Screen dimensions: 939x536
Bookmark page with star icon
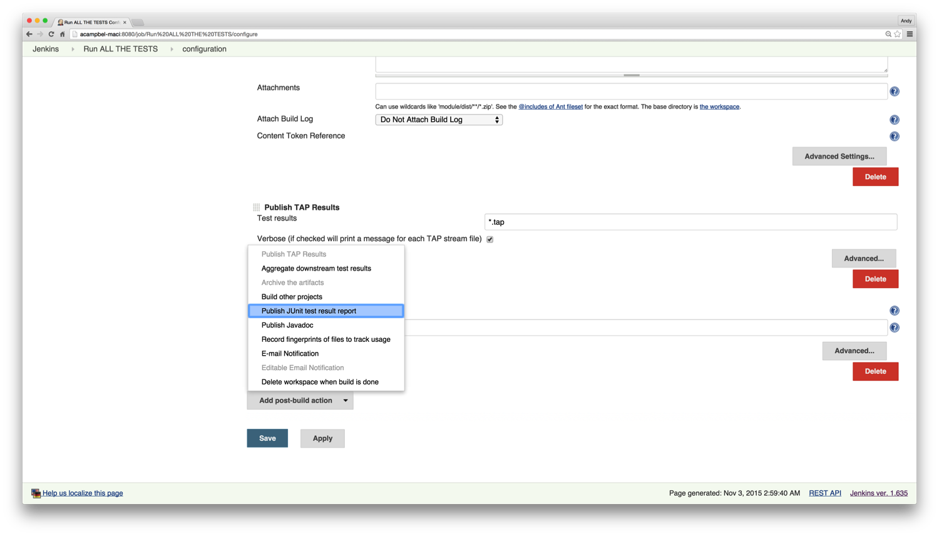898,34
